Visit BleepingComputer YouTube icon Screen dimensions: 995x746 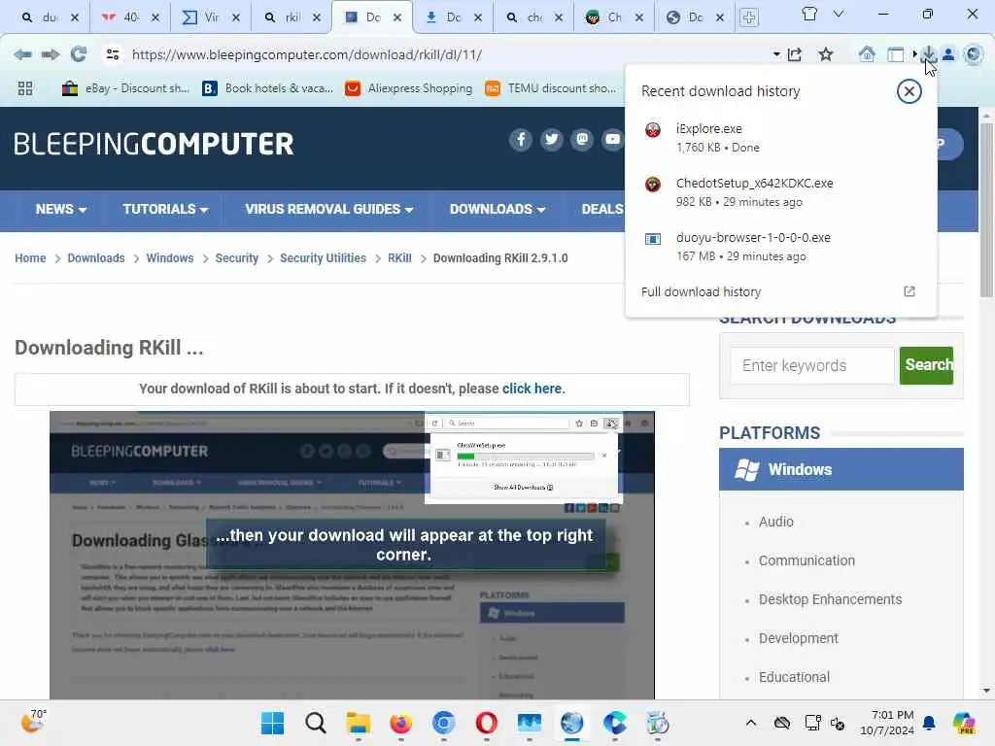click(612, 139)
